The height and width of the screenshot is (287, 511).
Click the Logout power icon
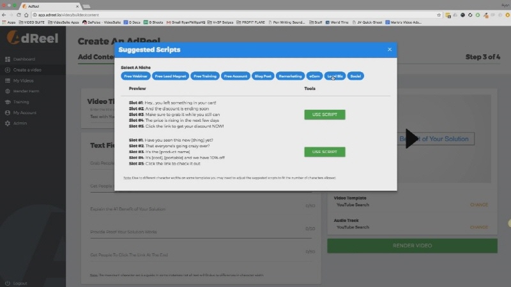tap(8, 283)
